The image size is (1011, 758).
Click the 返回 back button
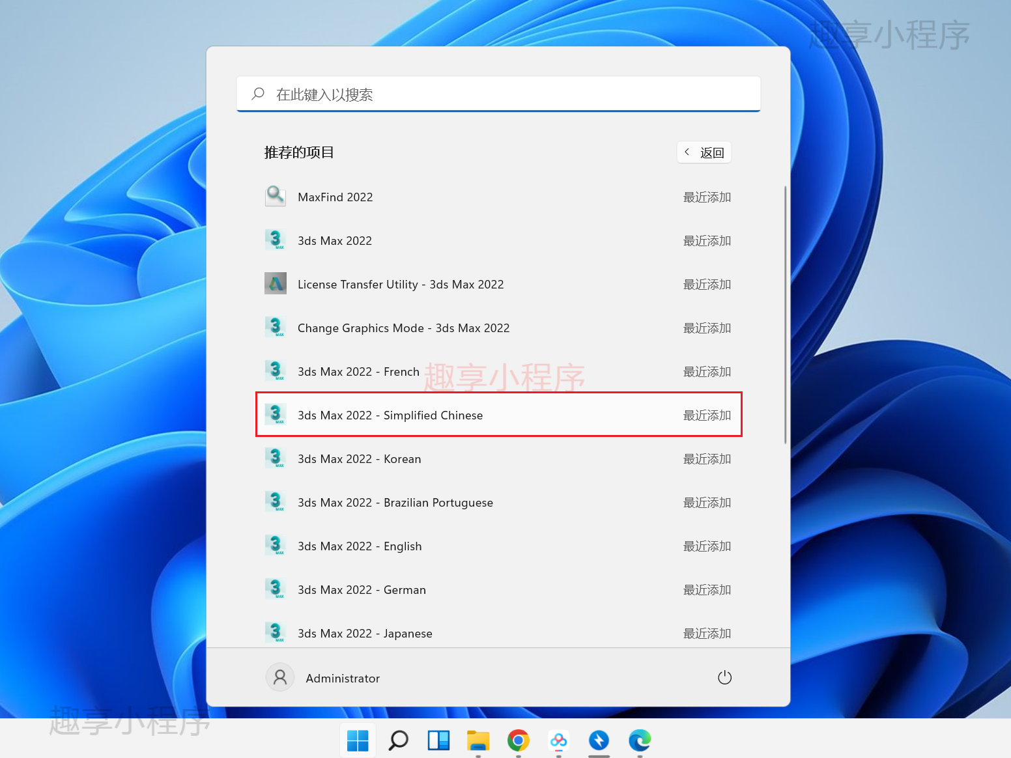[704, 152]
